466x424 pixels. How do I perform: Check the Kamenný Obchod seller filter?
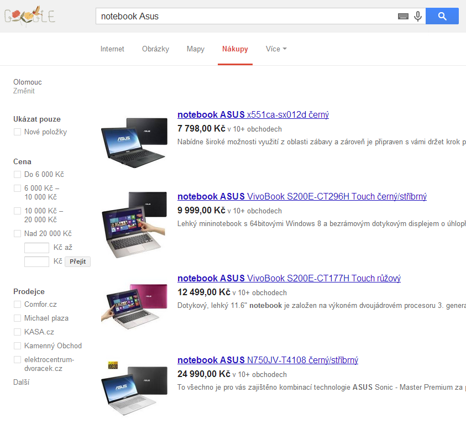pyautogui.click(x=17, y=346)
